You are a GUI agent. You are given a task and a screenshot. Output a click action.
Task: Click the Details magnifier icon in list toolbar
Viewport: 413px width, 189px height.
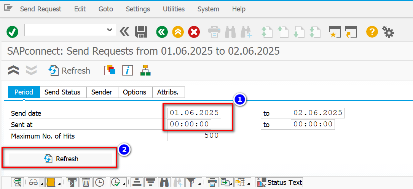18,182
